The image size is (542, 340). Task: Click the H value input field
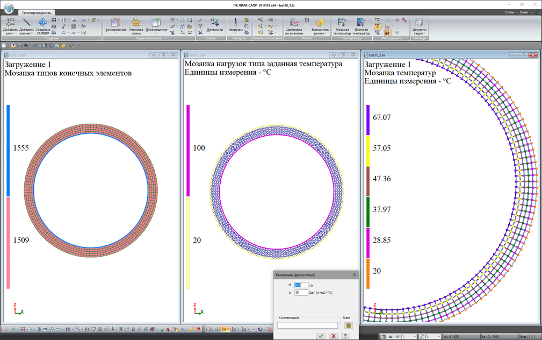tap(301, 285)
